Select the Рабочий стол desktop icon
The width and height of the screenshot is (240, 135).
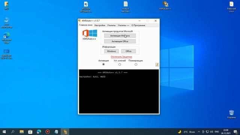[x=231, y=7]
